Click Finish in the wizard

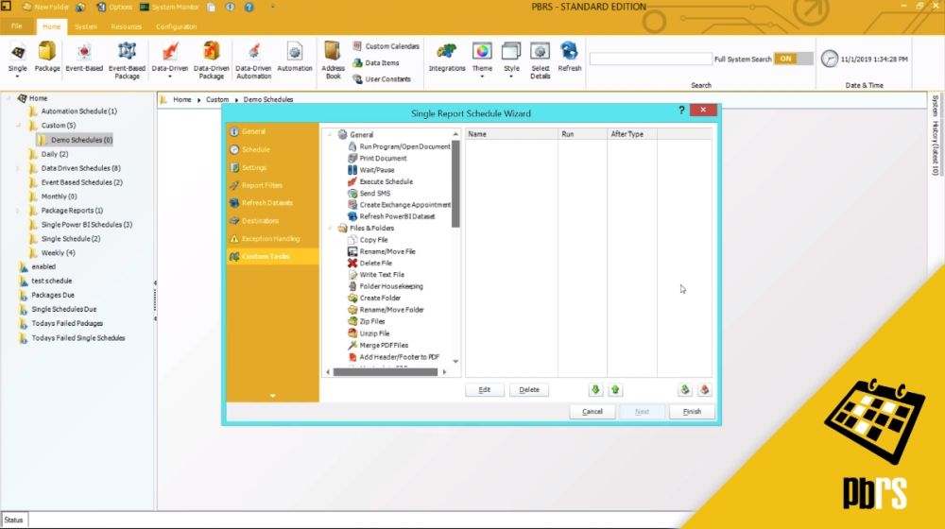tap(692, 412)
